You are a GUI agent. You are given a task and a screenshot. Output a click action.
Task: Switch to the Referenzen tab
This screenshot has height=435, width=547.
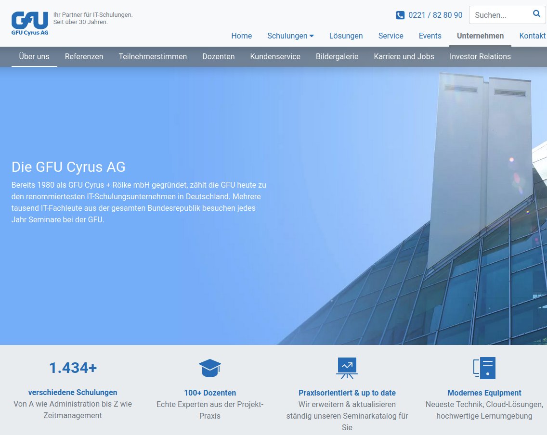point(84,56)
